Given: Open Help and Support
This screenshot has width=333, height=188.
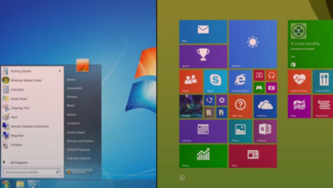Looking at the screenshot, I should (78, 158).
